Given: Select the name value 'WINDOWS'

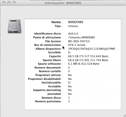Looking at the screenshot, I should click(x=75, y=22).
